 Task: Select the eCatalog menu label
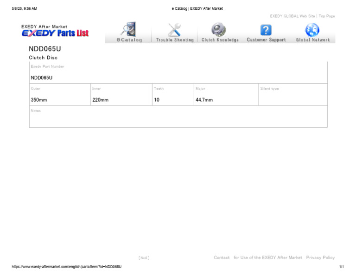129,40
